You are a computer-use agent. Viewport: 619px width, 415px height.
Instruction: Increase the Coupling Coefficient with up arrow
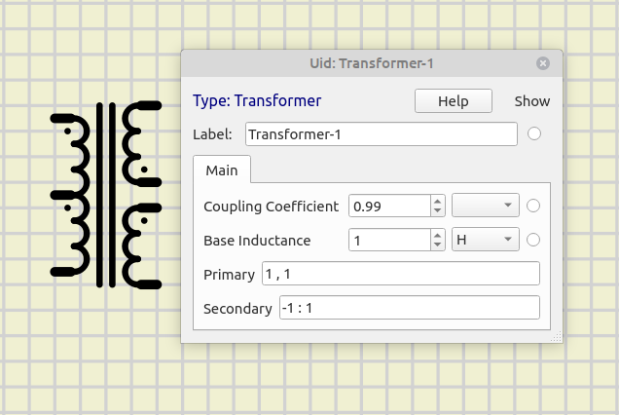click(x=438, y=201)
